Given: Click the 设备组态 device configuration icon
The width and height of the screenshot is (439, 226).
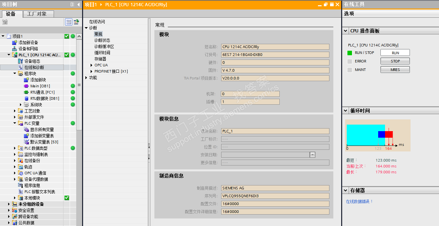Looking at the screenshot, I should [21, 61].
